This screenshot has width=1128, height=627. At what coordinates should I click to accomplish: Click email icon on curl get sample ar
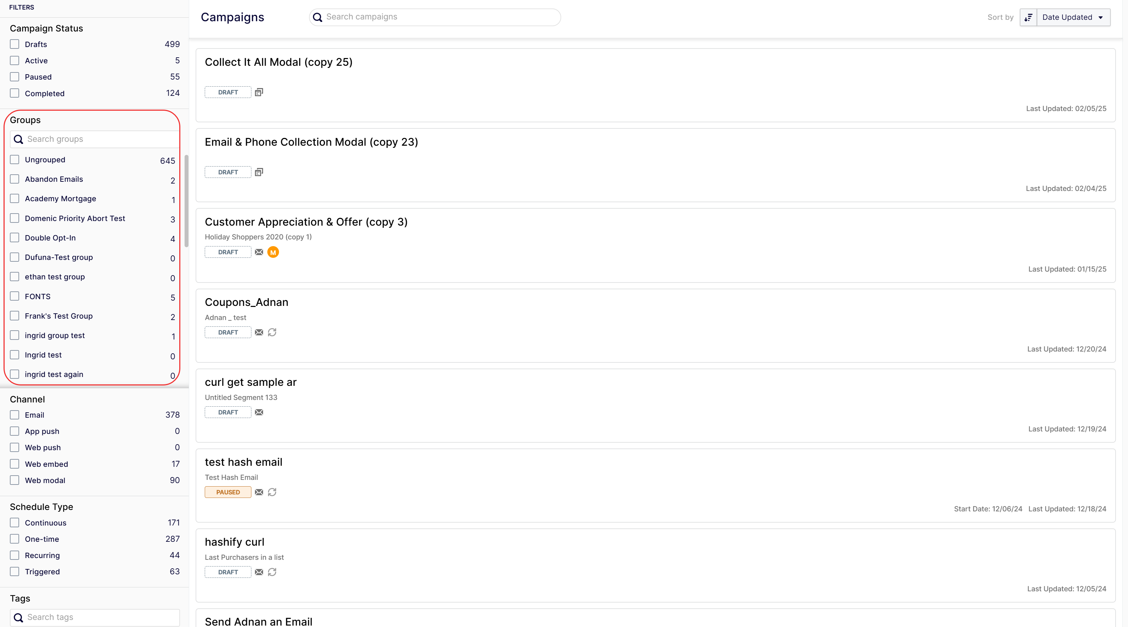tap(259, 412)
